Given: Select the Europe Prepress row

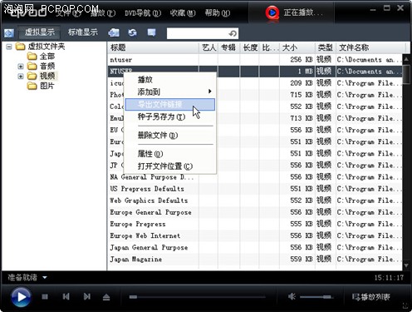Looking at the screenshot, I should [x=255, y=224].
